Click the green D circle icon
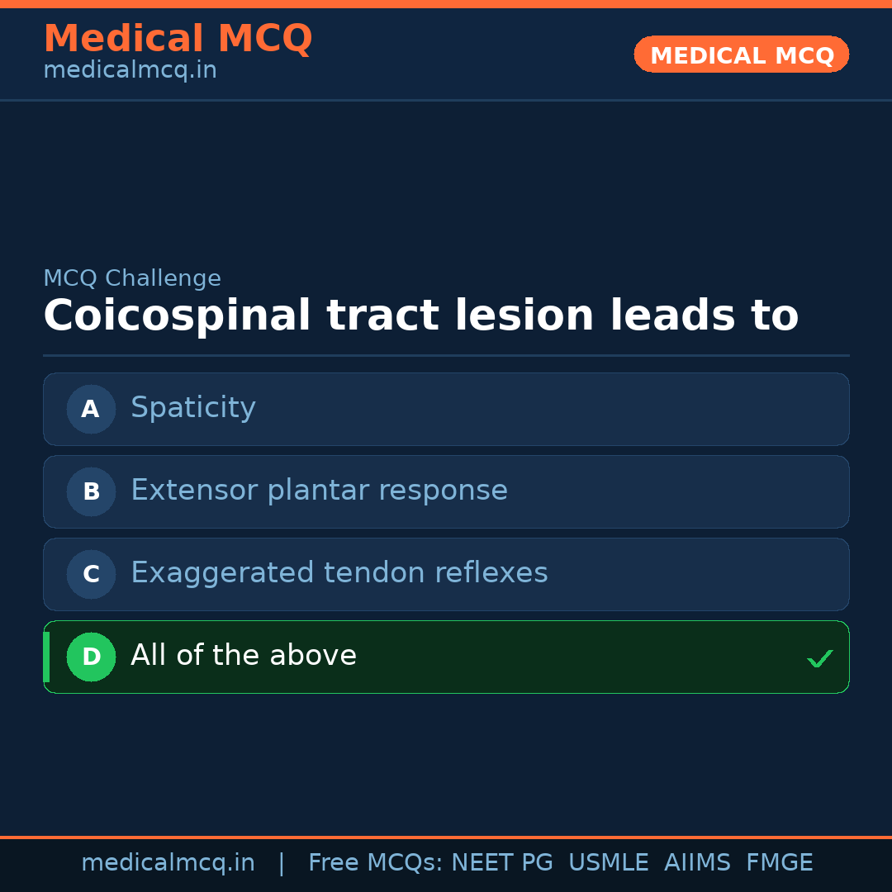892x892 pixels. [91, 657]
